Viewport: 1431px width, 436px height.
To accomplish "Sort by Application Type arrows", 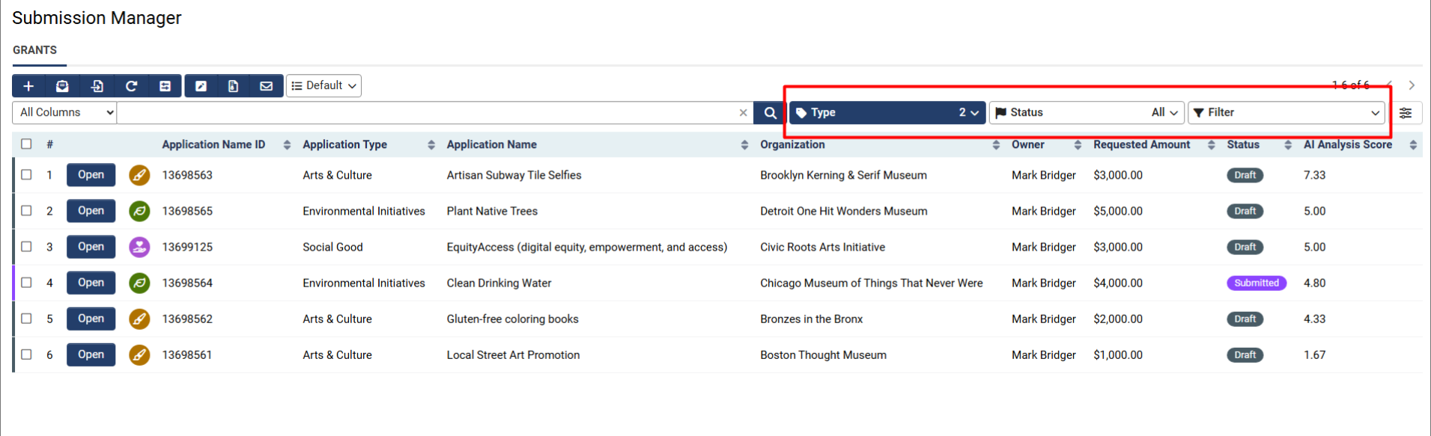I will [431, 145].
